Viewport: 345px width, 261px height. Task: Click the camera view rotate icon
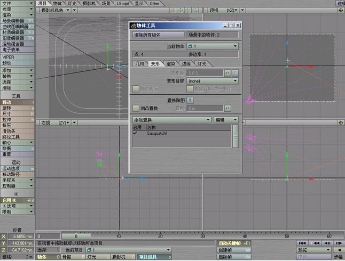tap(187, 10)
